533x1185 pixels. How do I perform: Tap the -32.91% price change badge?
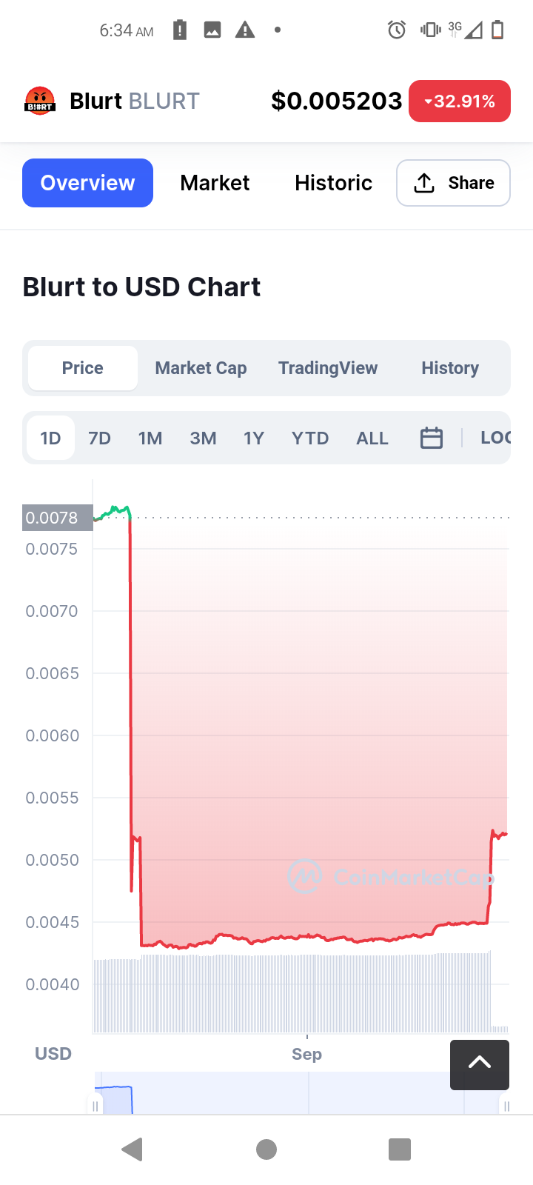(459, 101)
